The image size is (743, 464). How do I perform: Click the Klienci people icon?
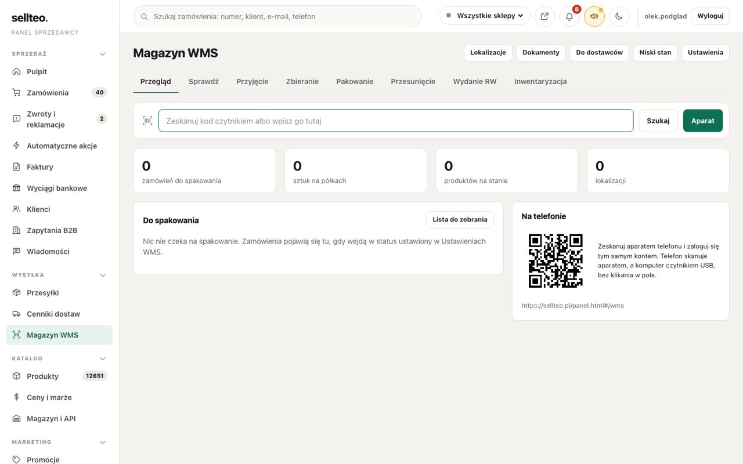click(16, 209)
